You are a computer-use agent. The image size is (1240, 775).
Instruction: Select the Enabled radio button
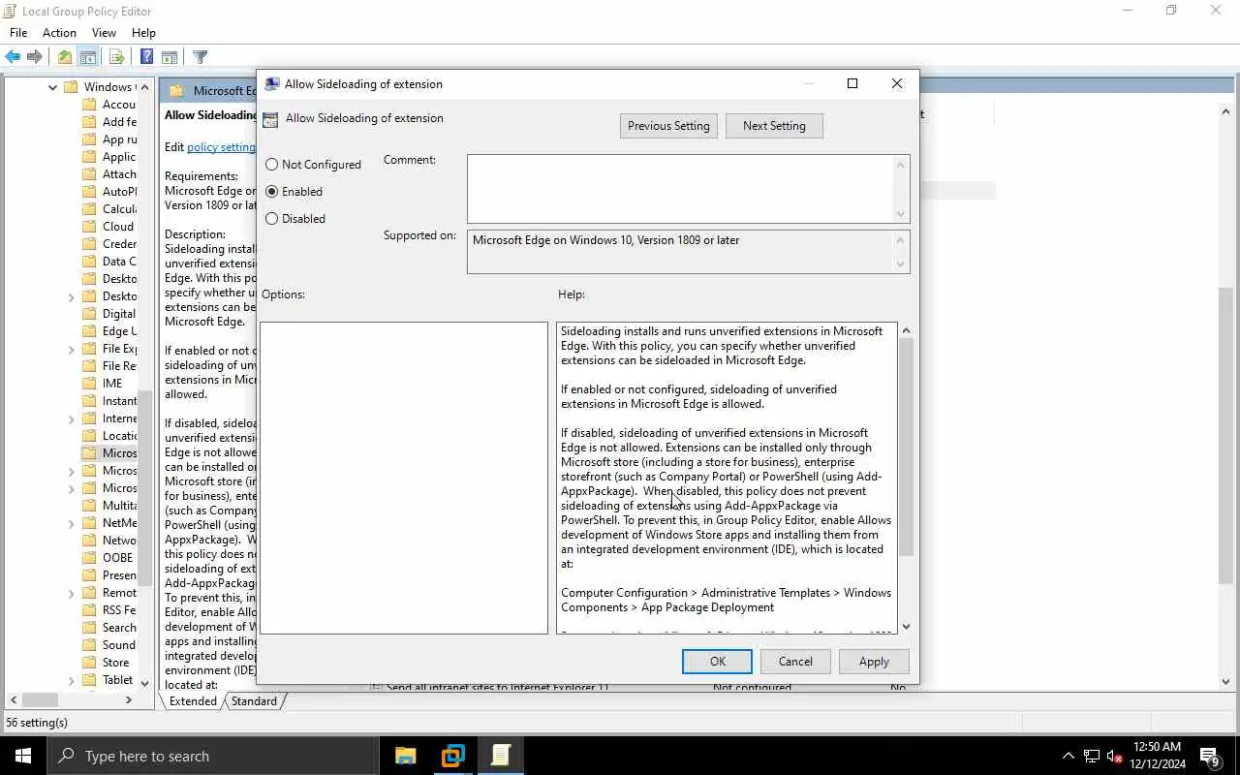click(272, 192)
